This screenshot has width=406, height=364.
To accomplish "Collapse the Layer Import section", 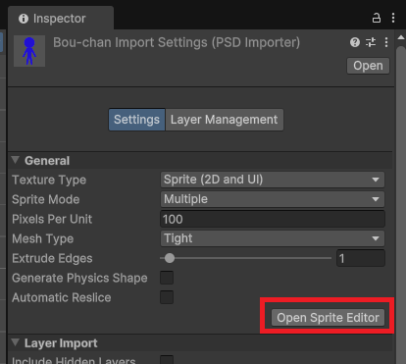I will (x=16, y=342).
